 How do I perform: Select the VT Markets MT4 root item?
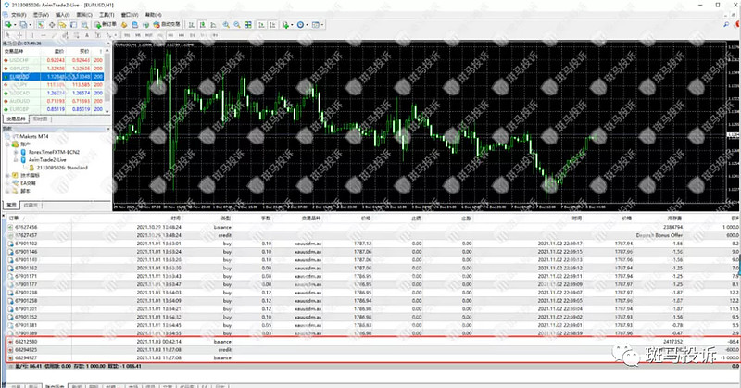[31, 136]
